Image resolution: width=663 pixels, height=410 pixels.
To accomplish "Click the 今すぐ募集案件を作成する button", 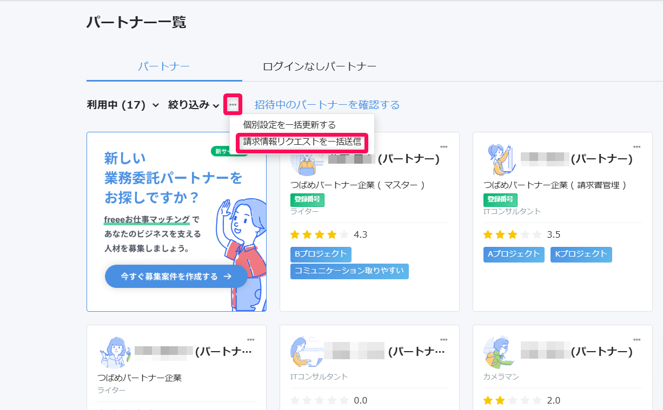I will coord(176,276).
